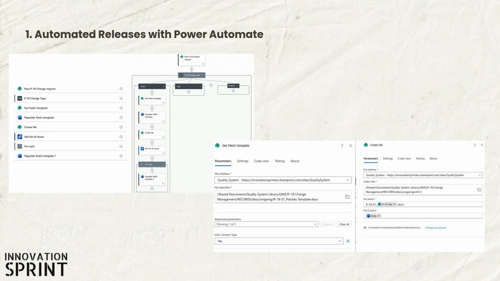The height and width of the screenshot is (281, 500).
Task: Open info circle on Get list of issues row
Action: tap(121, 137)
